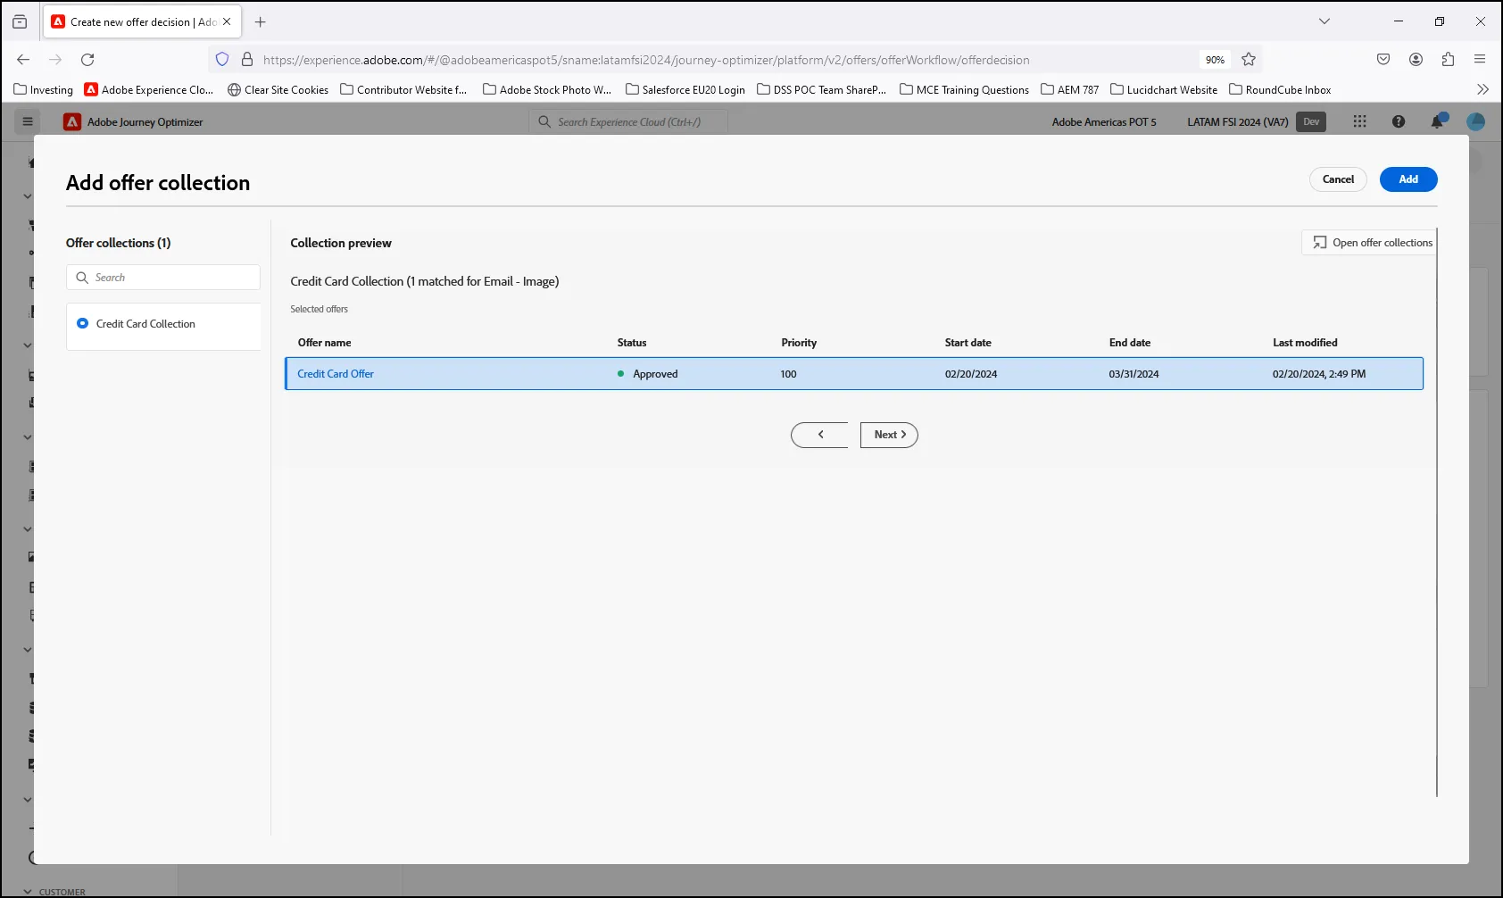Image resolution: width=1503 pixels, height=898 pixels.
Task: Select the Credit Card Collection radio button
Action: tap(83, 324)
